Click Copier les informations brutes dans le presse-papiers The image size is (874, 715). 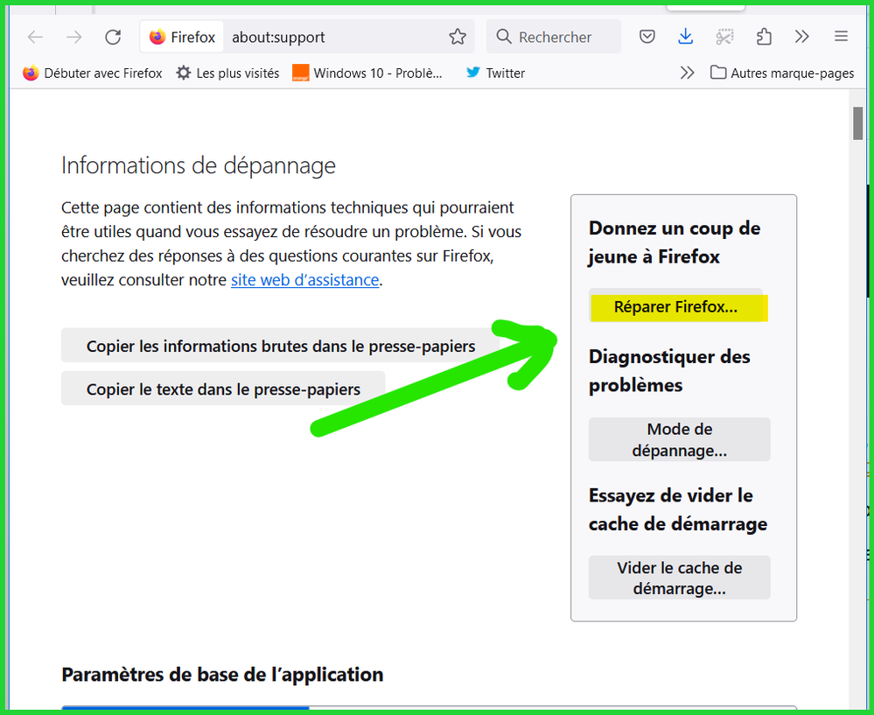coord(280,347)
